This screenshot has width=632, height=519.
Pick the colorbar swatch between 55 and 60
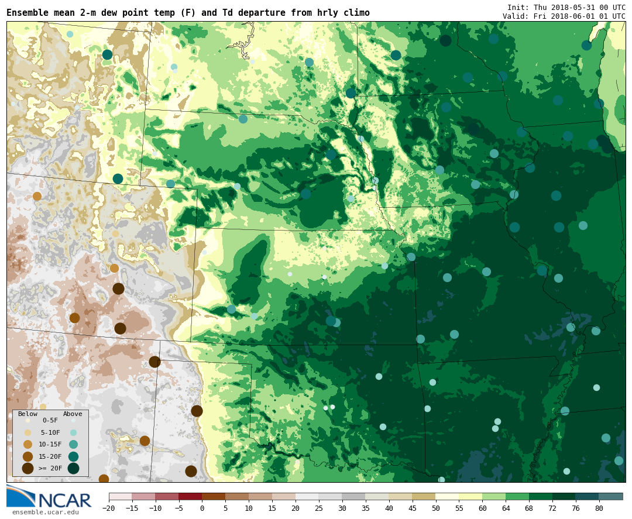click(x=470, y=496)
